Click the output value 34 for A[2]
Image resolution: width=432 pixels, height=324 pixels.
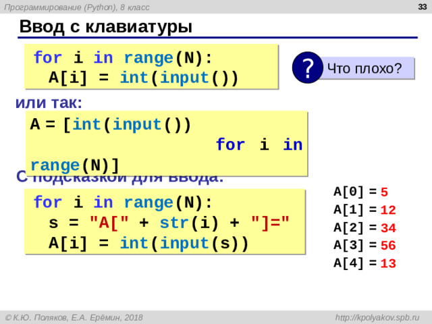pos(388,227)
